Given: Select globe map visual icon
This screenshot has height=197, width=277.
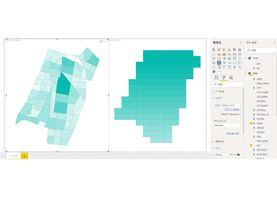Looking at the screenshot, I should pyautogui.click(x=240, y=59).
